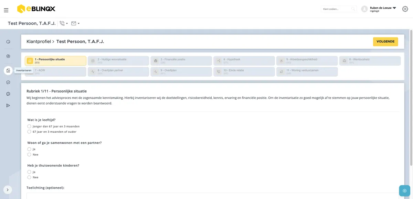Click the "Rubriek 1/11 - Persoonlijke situatie" heading
This screenshot has width=413, height=199.
tap(57, 91)
